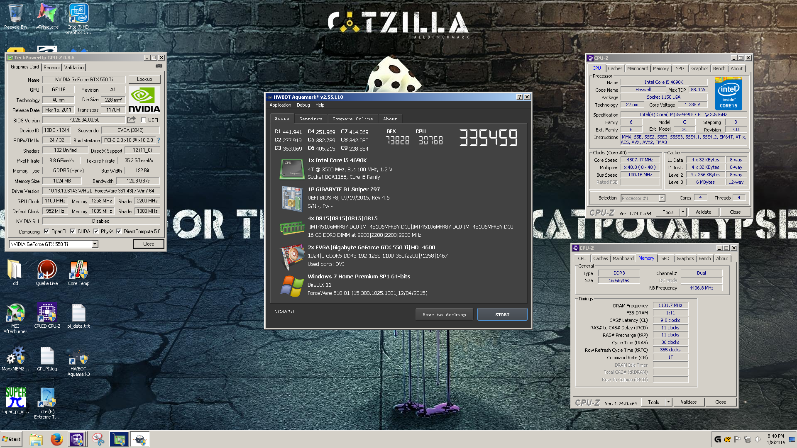This screenshot has height=448, width=797.
Task: Launch the super_pi_mod desktop icon
Action: 15,401
